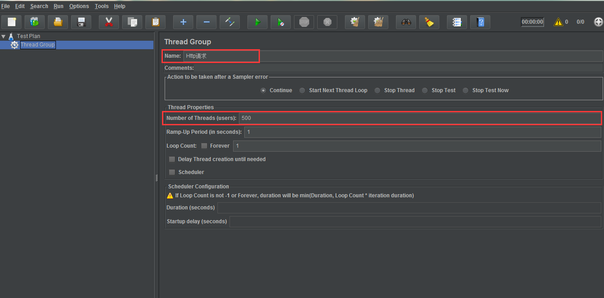The height and width of the screenshot is (298, 604).
Task: Open the Help question mark icon
Action: click(480, 22)
